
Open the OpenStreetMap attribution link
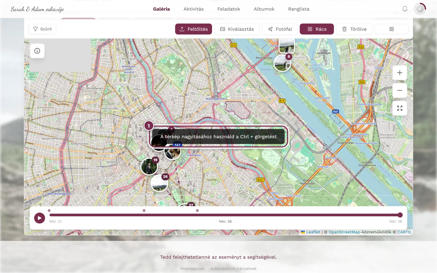(x=344, y=232)
